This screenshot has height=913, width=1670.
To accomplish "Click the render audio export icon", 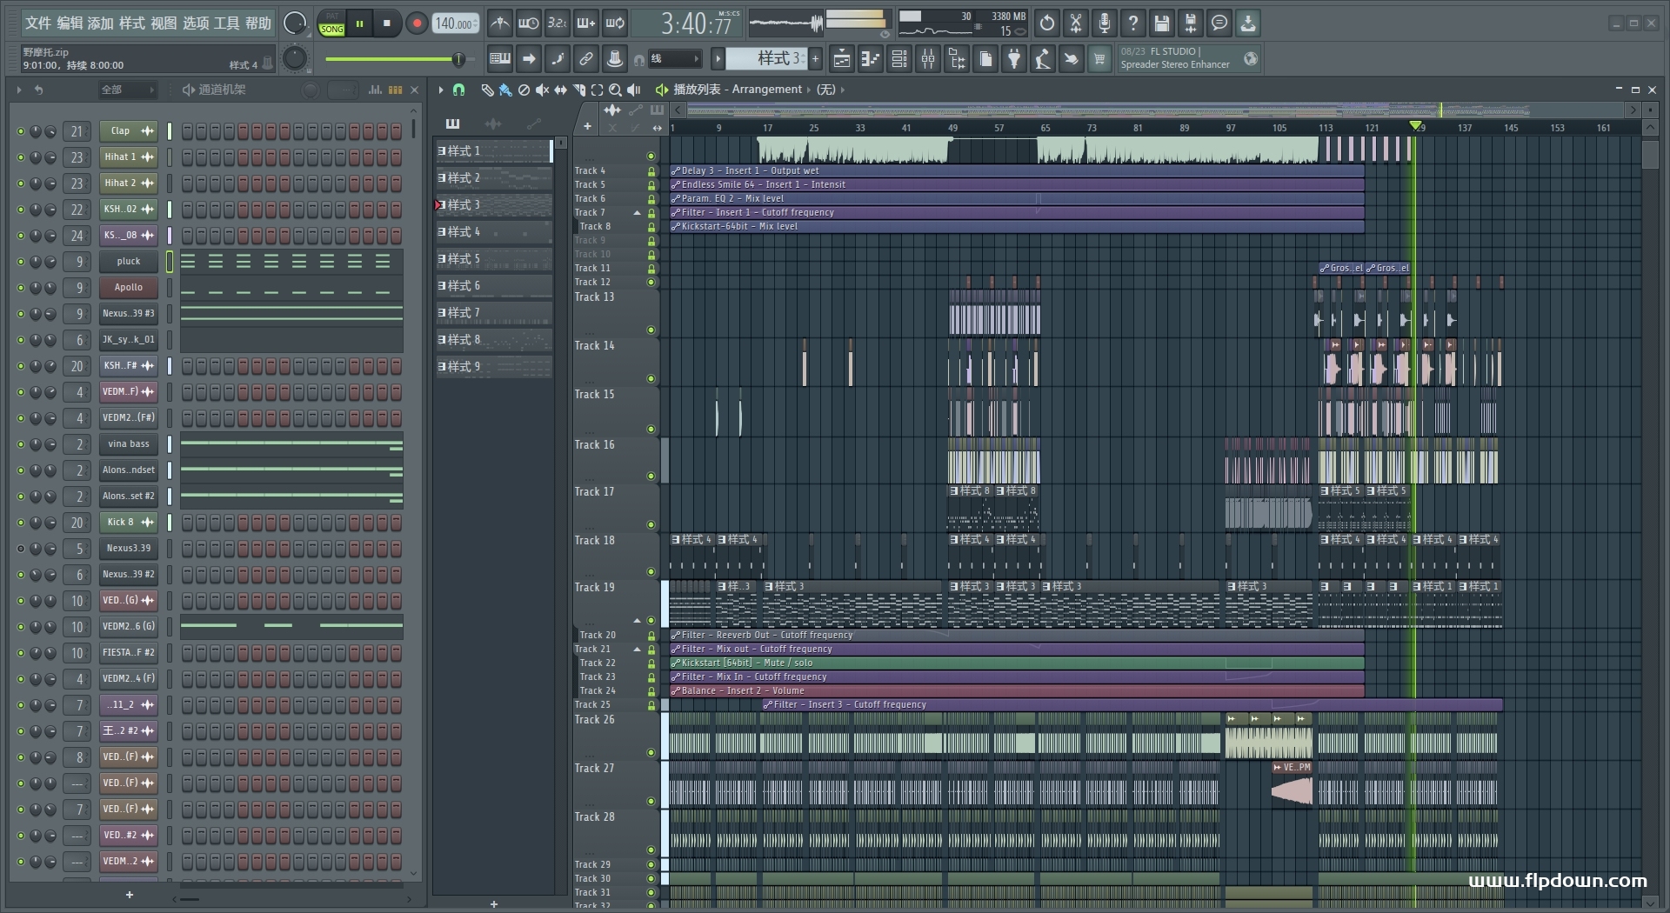I will [x=1191, y=23].
